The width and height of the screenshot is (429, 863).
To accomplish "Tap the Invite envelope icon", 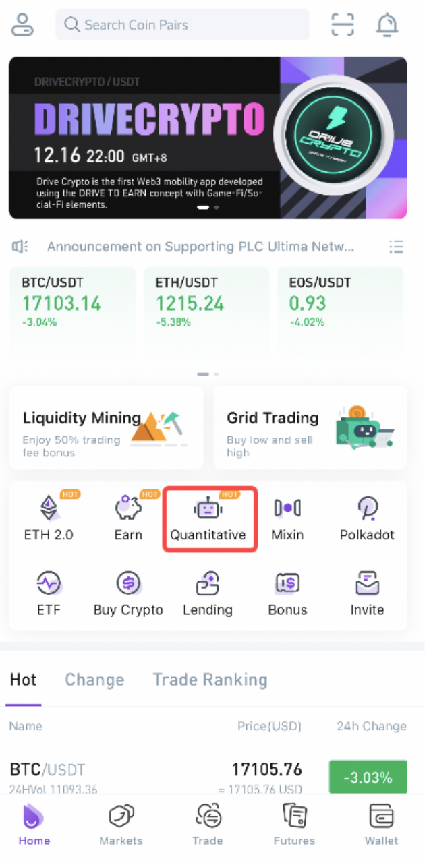I will (367, 584).
